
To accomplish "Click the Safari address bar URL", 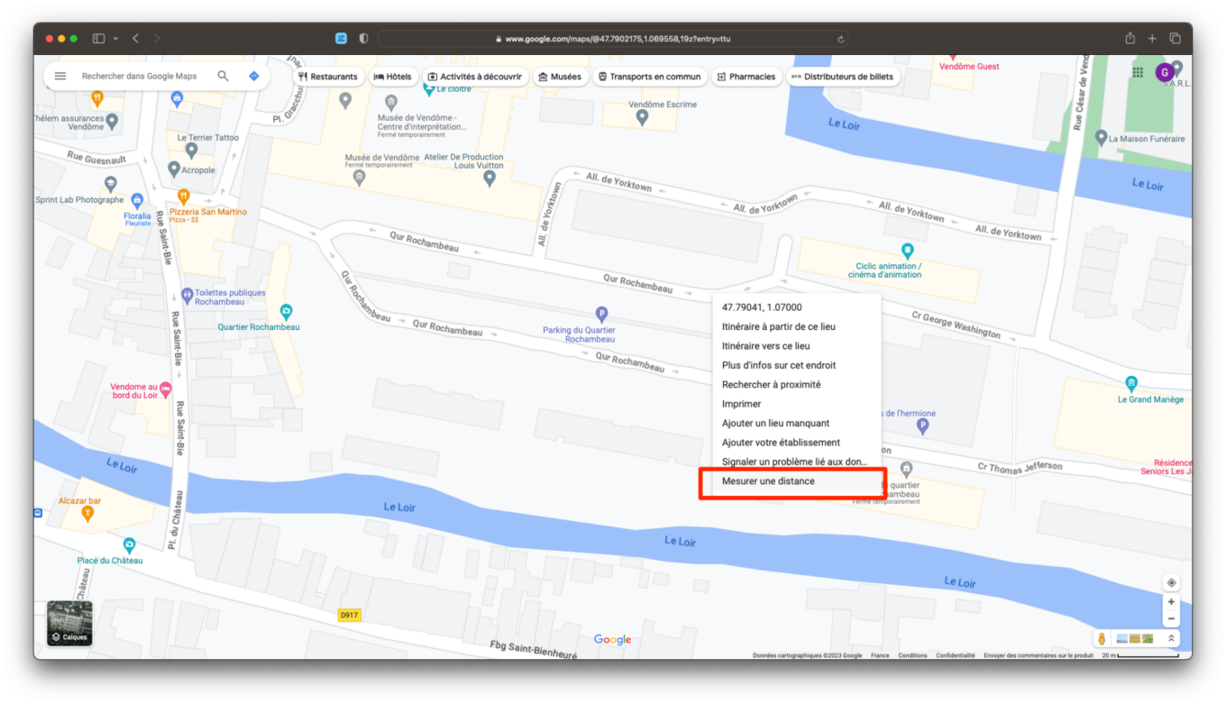I will tap(612, 39).
